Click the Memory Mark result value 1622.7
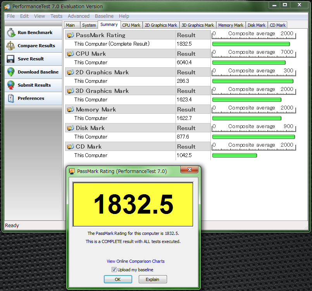The image size is (312, 291). pos(184,118)
